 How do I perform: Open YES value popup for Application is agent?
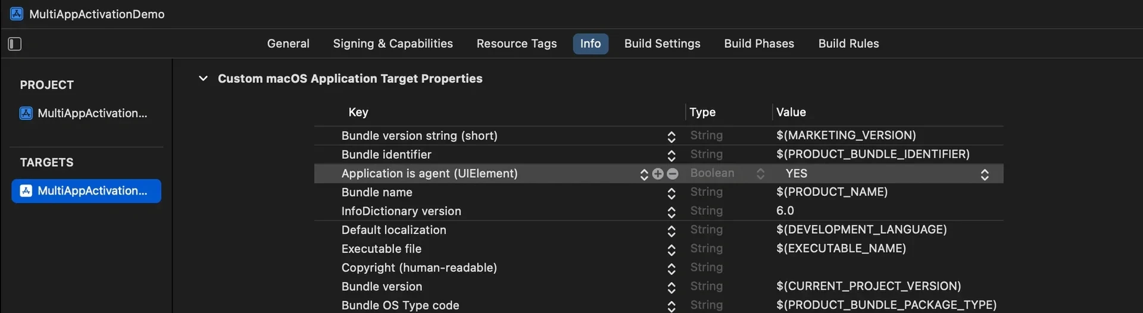985,174
